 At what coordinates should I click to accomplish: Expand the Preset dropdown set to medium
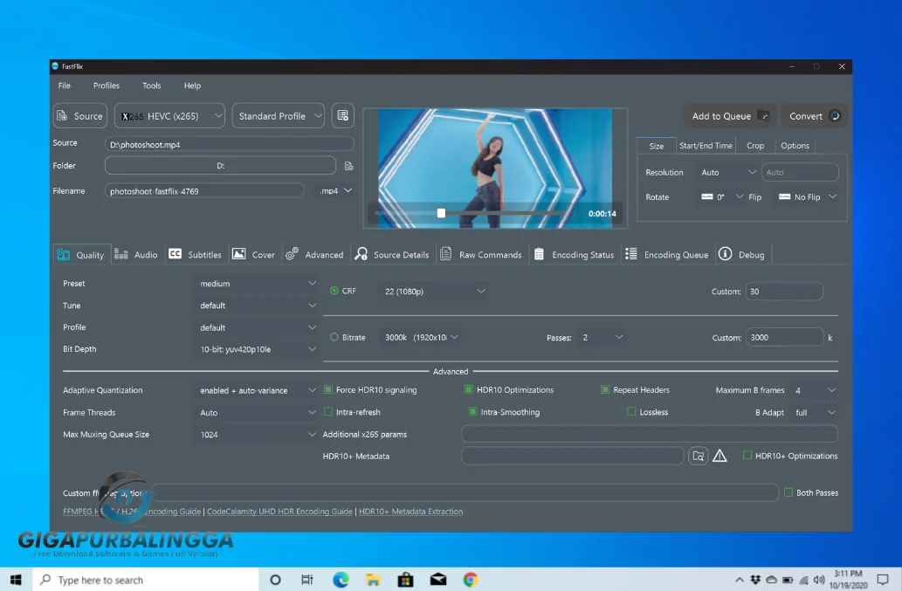click(256, 284)
